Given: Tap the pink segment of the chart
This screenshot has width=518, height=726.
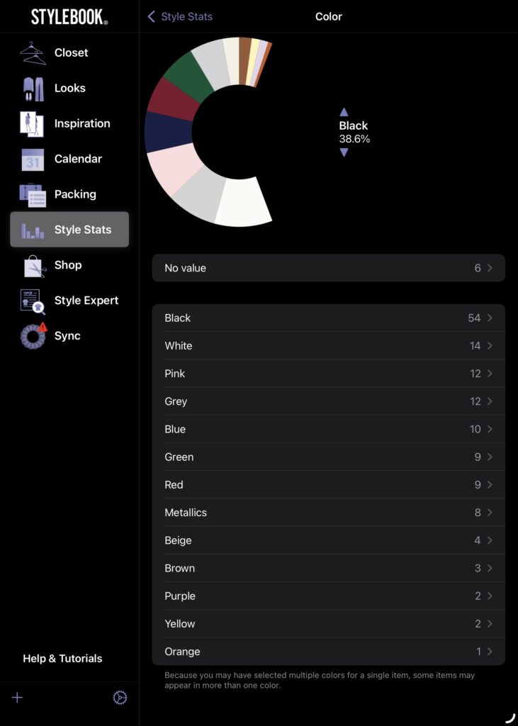Looking at the screenshot, I should tap(175, 169).
